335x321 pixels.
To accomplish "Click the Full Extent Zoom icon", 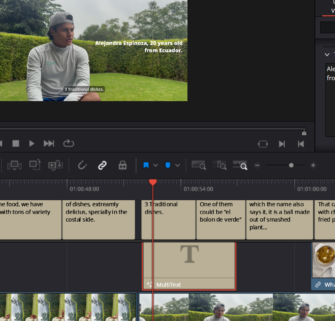I will pos(199,165).
